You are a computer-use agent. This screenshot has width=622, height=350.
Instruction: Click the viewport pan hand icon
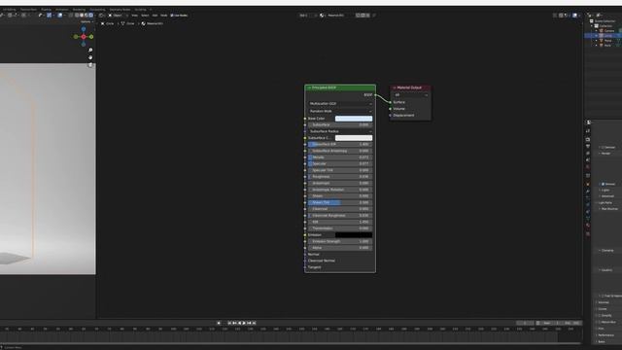90,57
